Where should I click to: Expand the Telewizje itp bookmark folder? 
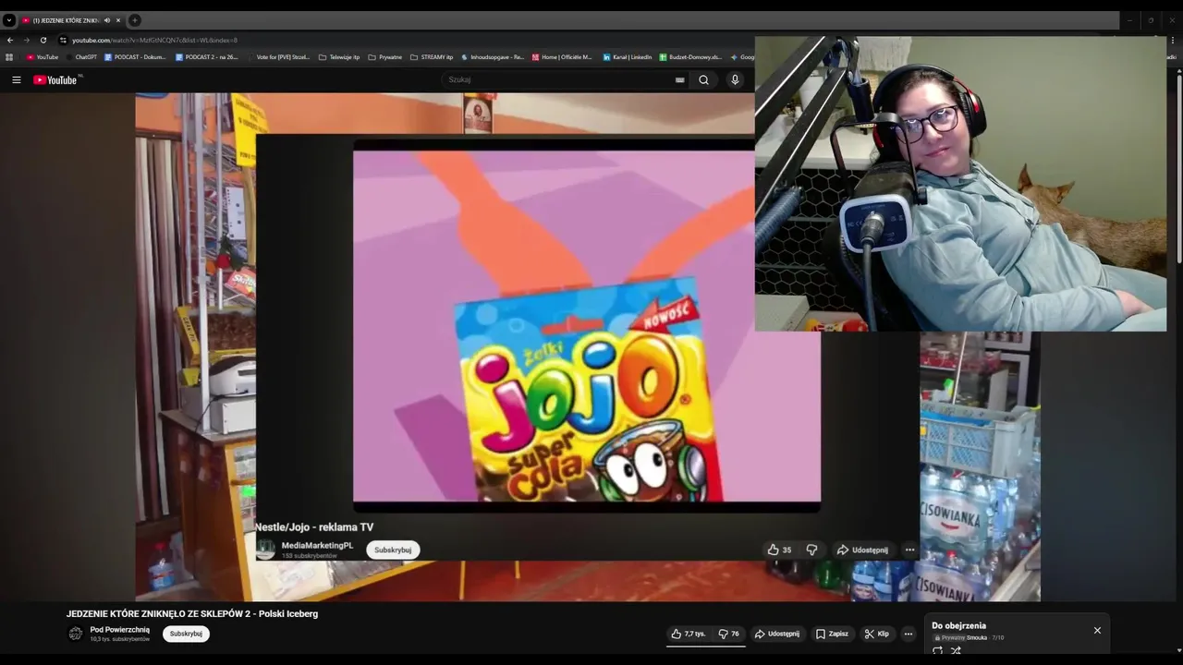pyautogui.click(x=339, y=57)
